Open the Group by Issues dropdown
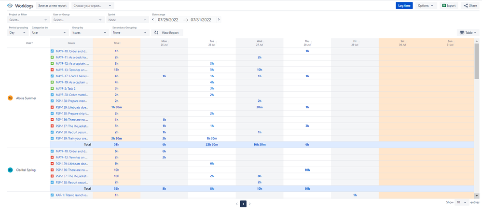Viewport: 482px width, 211px height. pyautogui.click(x=89, y=32)
